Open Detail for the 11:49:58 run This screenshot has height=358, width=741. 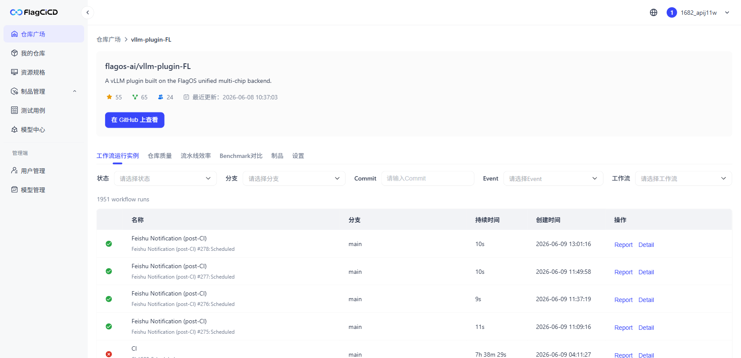646,272
